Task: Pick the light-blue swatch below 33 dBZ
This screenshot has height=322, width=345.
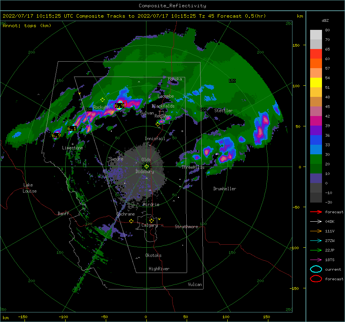Action: pyautogui.click(x=316, y=149)
